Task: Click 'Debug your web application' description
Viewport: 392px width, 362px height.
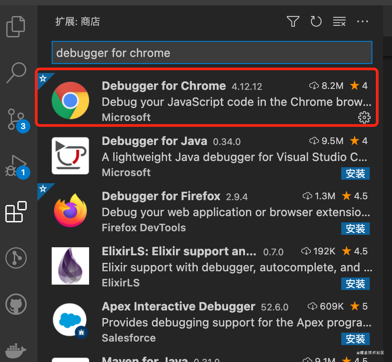Action: (x=236, y=213)
